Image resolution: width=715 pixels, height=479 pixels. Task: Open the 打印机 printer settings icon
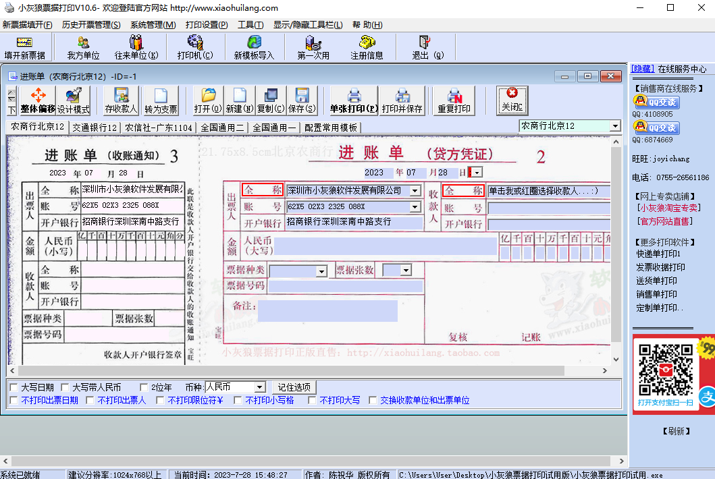(194, 48)
